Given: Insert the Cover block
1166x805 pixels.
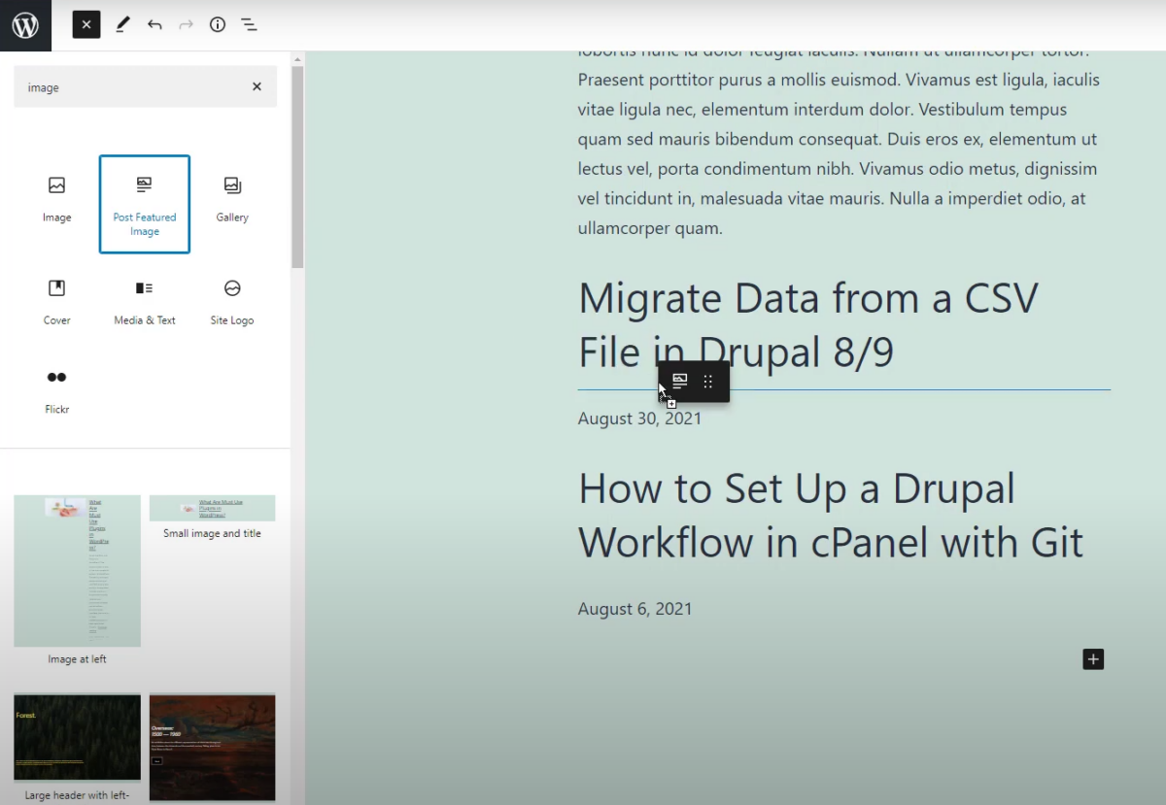Looking at the screenshot, I should point(57,303).
